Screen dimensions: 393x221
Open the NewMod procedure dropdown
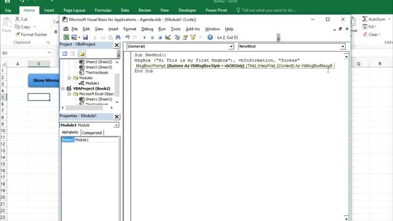click(343, 47)
